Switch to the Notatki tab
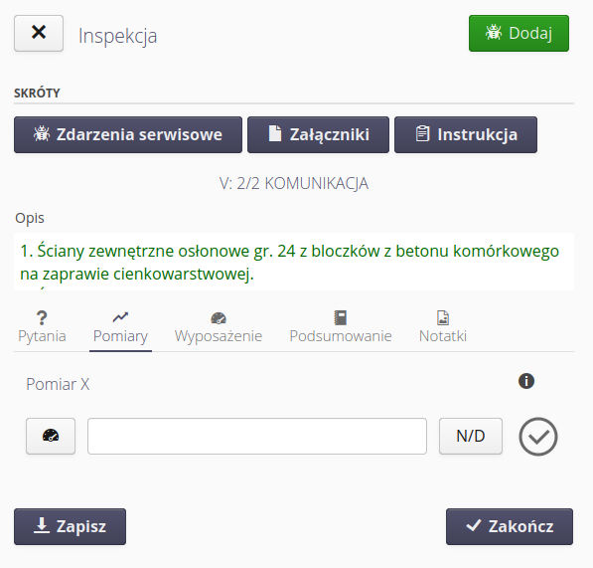The image size is (593, 568). click(443, 327)
